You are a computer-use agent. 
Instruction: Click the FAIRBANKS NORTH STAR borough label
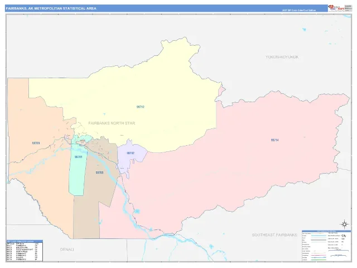coord(112,123)
